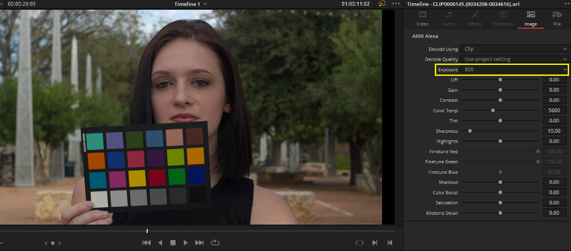Click the Contrast slider handle
Image resolution: width=571 pixels, height=251 pixels.
(501, 100)
